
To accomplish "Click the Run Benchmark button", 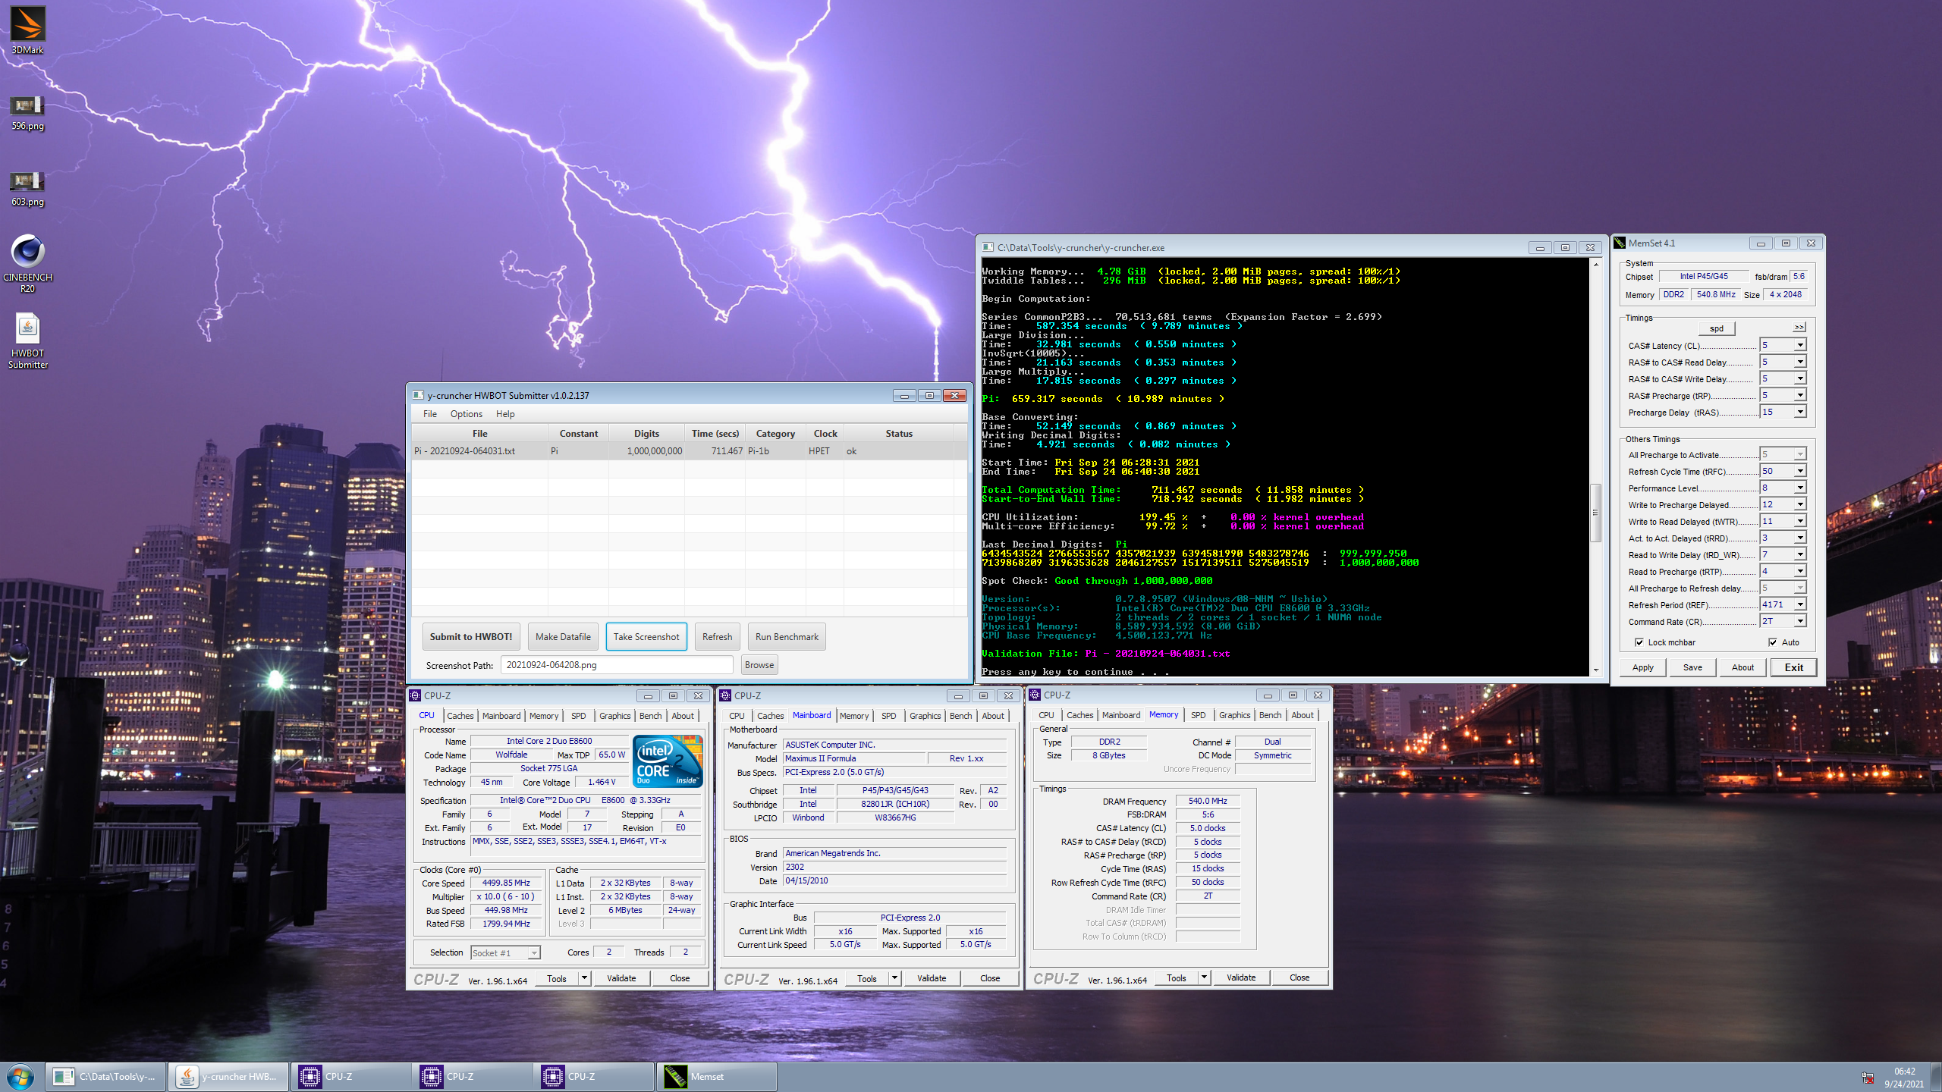I will [787, 637].
